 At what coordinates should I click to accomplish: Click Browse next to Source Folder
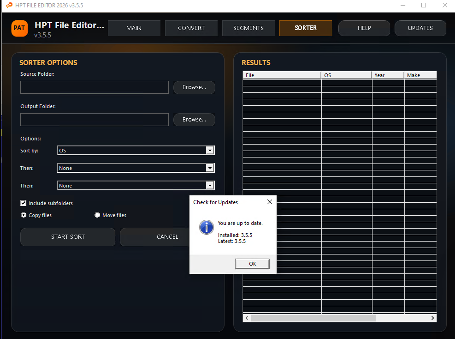[x=194, y=87]
